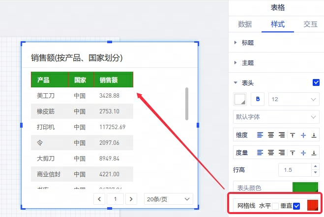324x217 pixels.
Task: Set 维度 vertical alignment to top
Action: 293,135
